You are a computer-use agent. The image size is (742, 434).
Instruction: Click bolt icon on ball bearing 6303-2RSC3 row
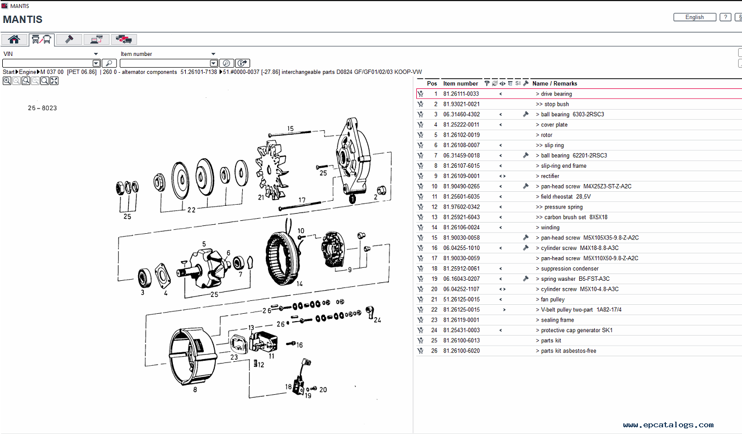(x=525, y=115)
